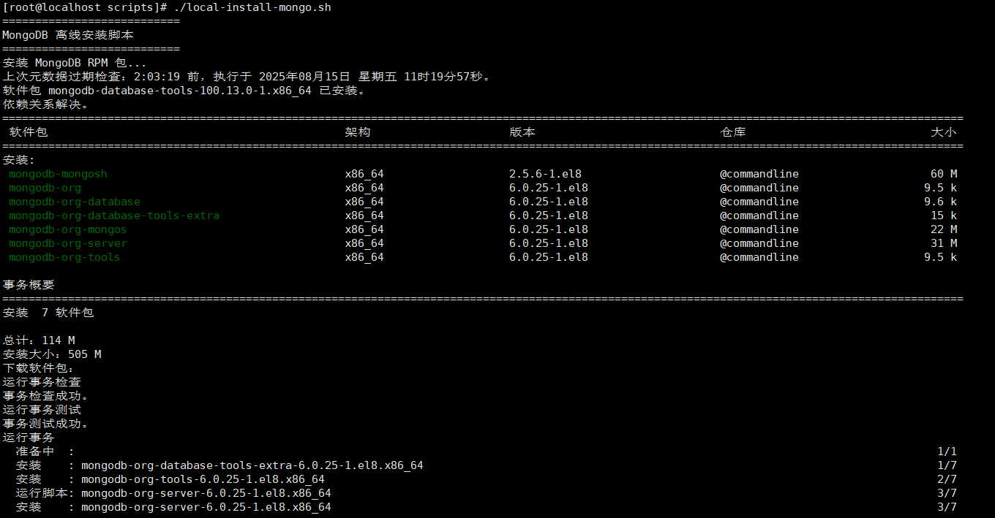This screenshot has height=518, width=995.
Task: Click "mongodb-org-tools-6.0.25-1.el8.x86_64" in the transaction log
Action: [203, 479]
